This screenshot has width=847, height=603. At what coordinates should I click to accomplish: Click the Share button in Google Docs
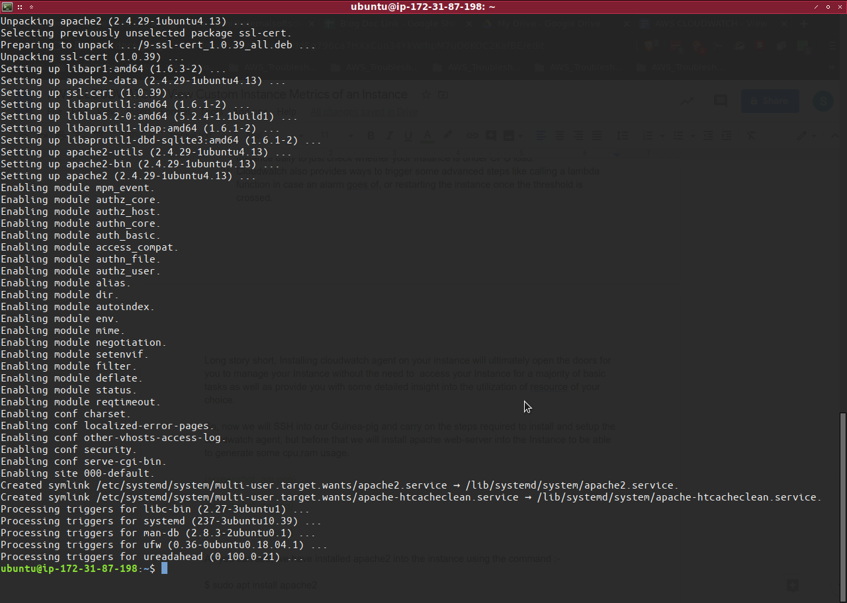770,101
